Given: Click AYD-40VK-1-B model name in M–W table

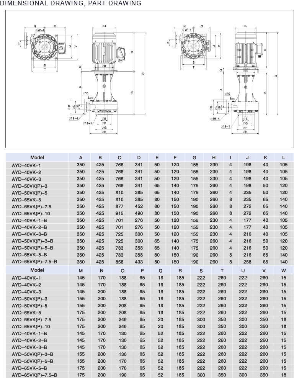Looking at the screenshot, I should (x=29, y=334).
